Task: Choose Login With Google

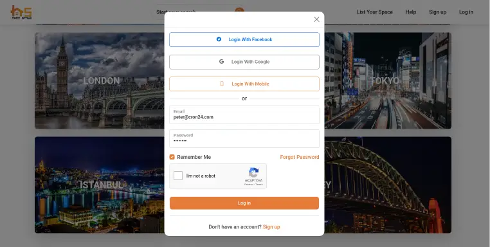Action: (x=244, y=62)
